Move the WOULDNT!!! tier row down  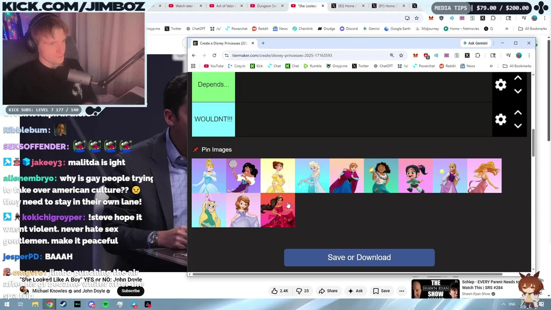click(518, 126)
